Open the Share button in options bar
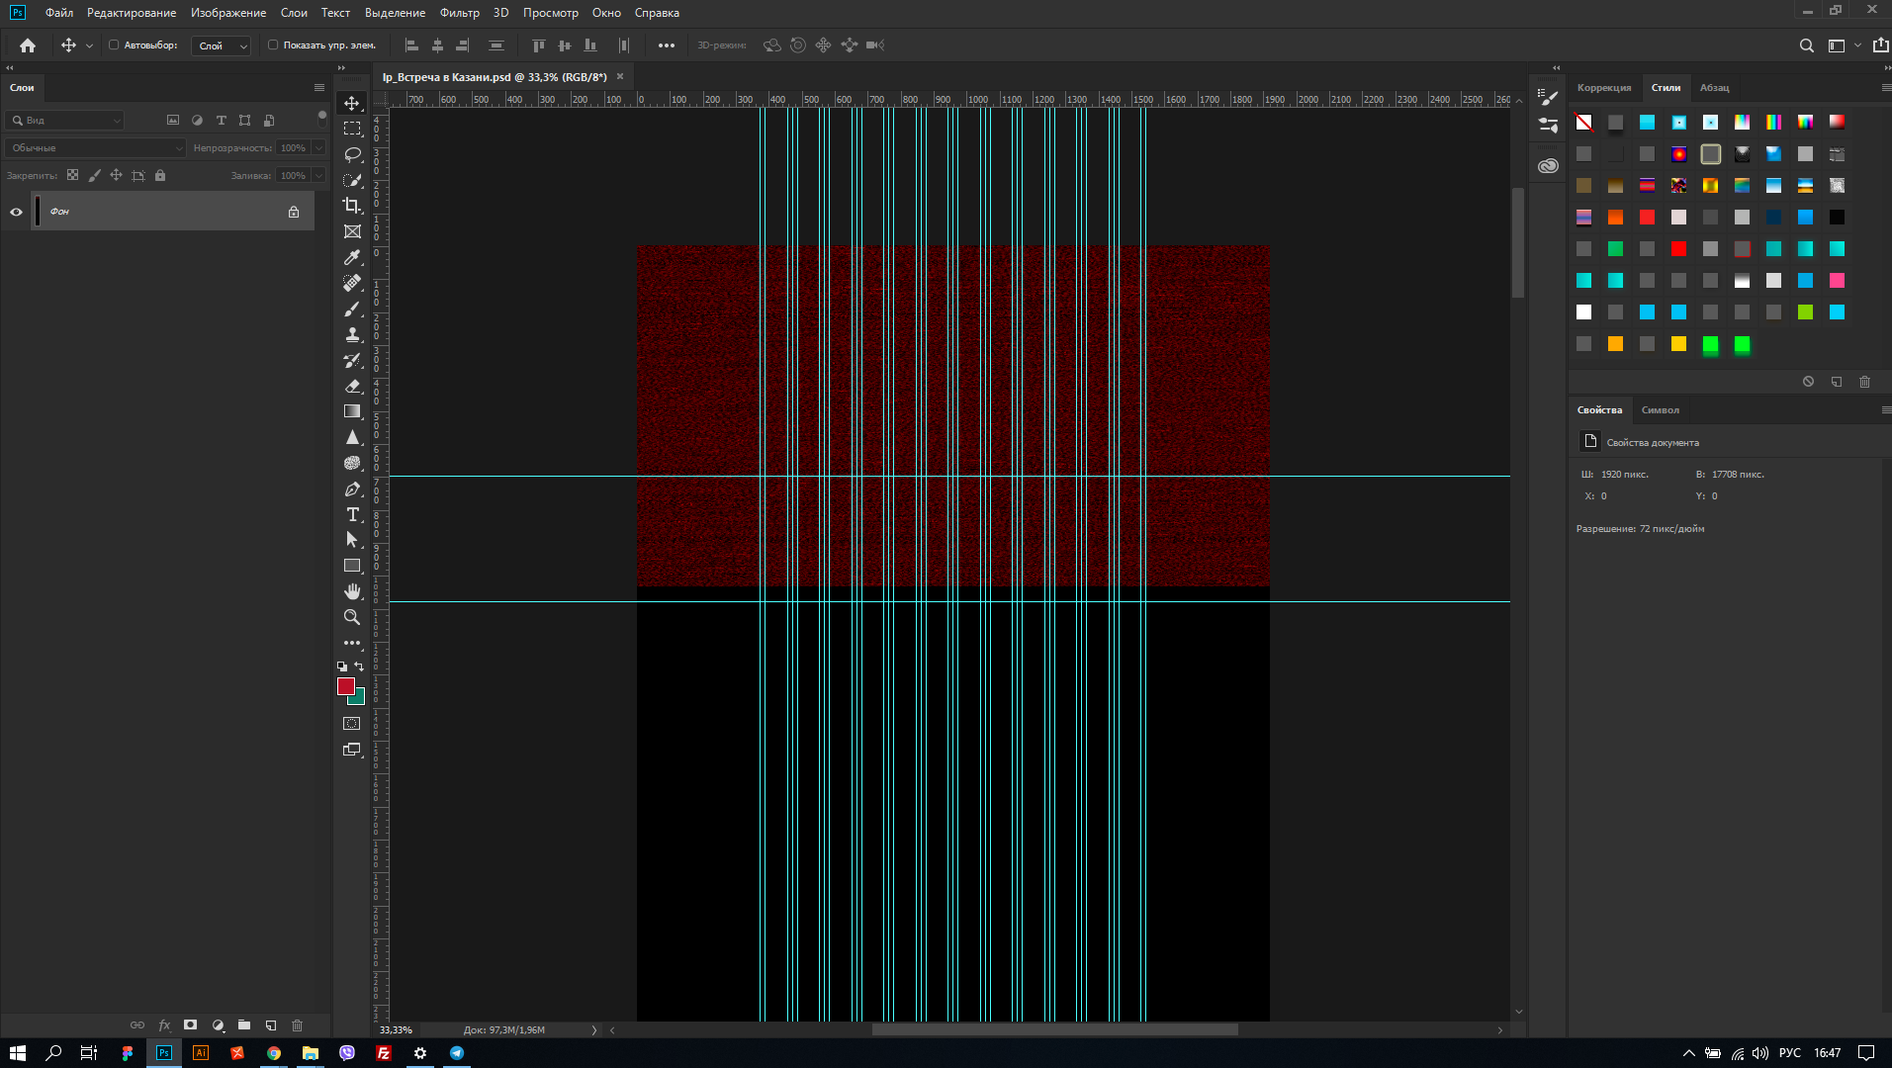Viewport: 1892px width, 1068px height. (1880, 45)
